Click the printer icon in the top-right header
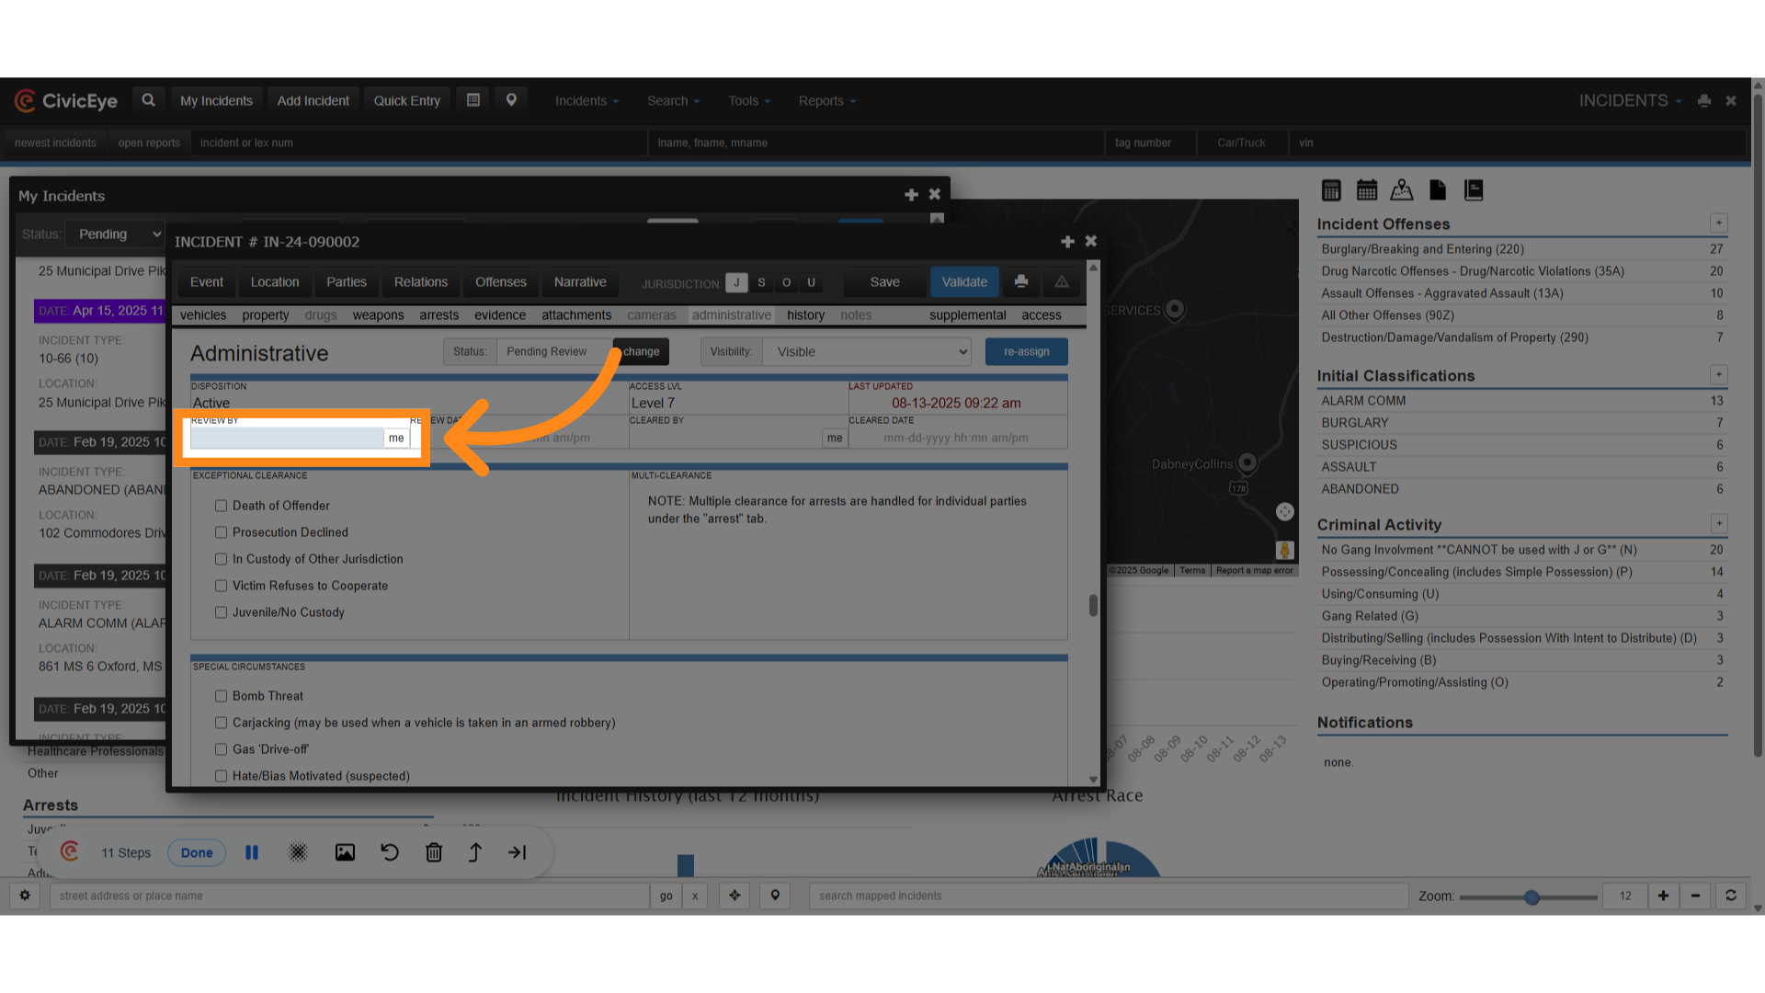The height and width of the screenshot is (993, 1765). coord(1704,101)
